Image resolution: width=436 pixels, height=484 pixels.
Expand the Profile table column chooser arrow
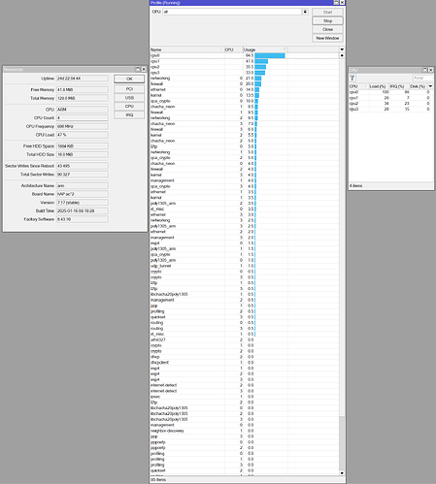pos(342,49)
